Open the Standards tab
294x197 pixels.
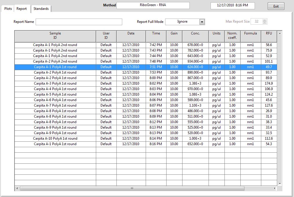(x=41, y=9)
